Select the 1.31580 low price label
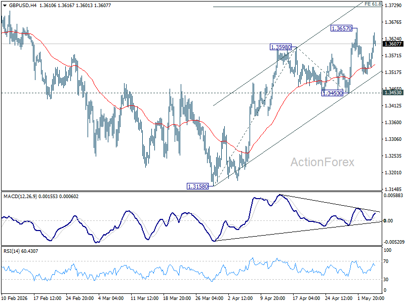The image size is (405, 304). [x=198, y=186]
